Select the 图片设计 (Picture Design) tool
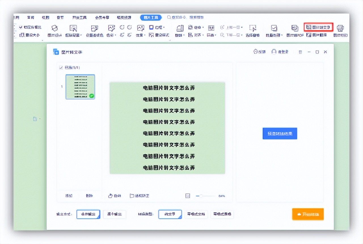 click(55, 31)
